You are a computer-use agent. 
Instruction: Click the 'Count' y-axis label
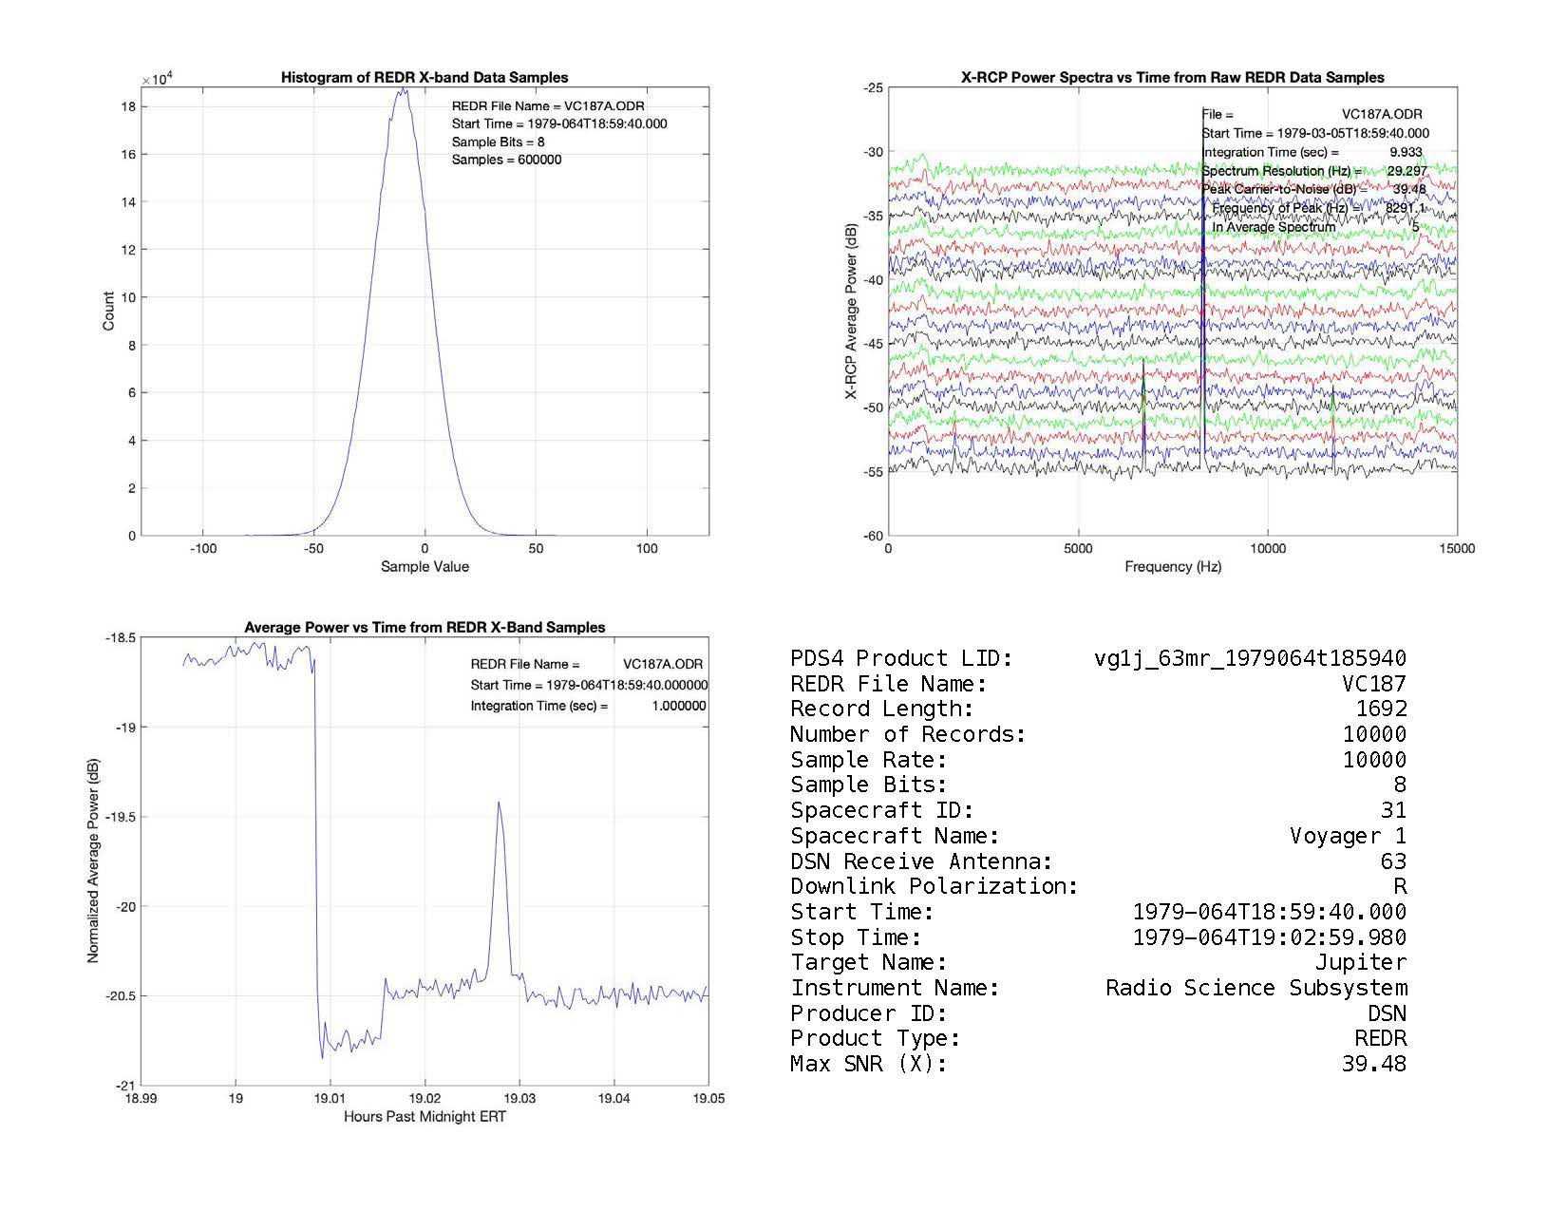[x=108, y=312]
